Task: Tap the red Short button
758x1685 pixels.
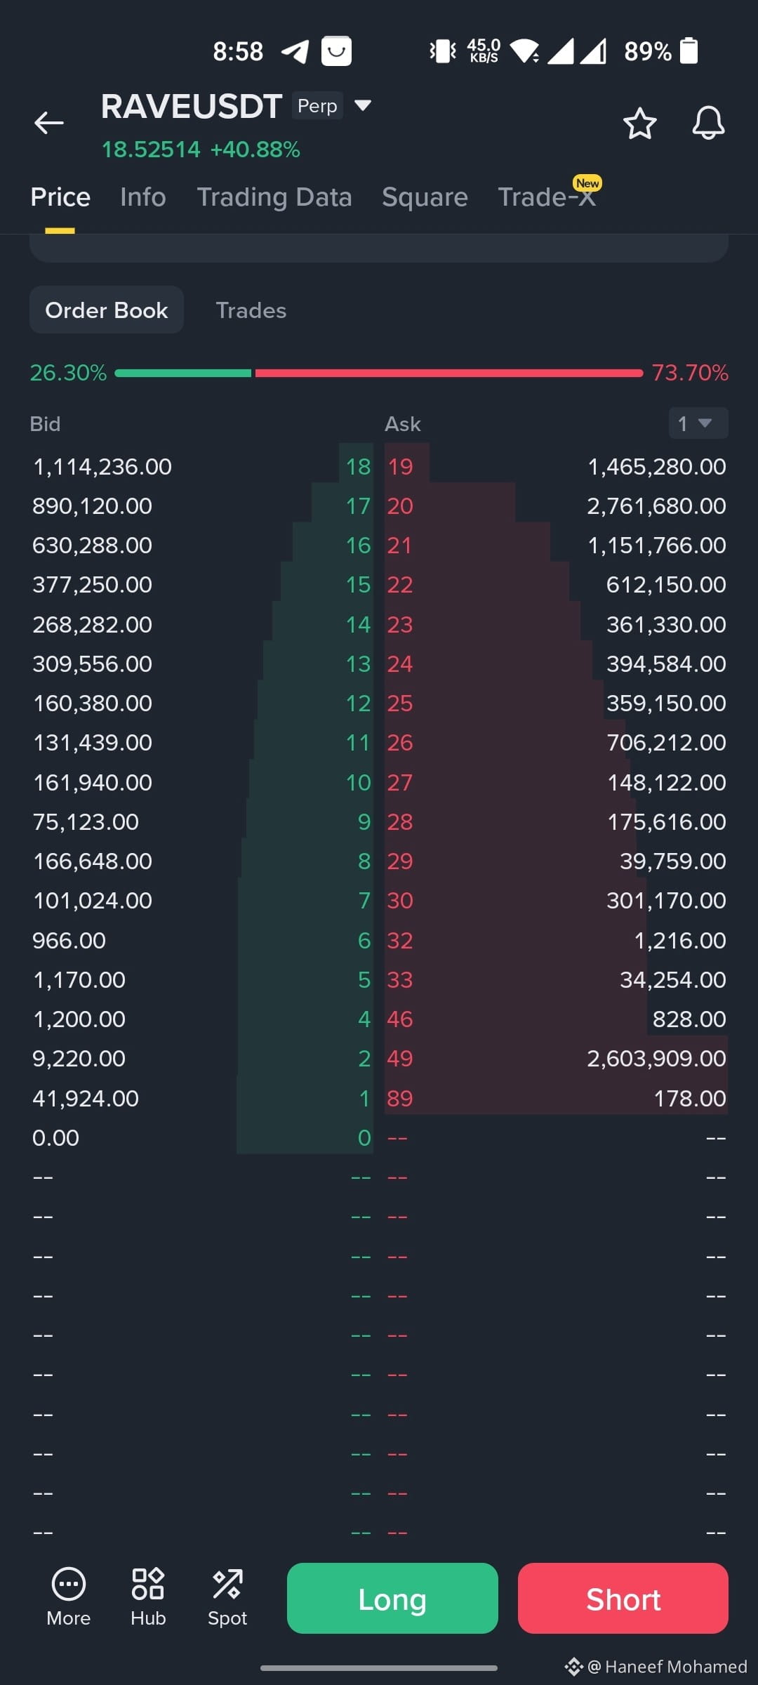Action: pyautogui.click(x=623, y=1598)
